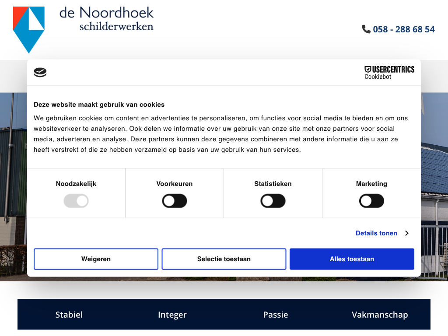Click the de Noordhoek schilderwerken wordmark
Screen dimensions: 448x336
click(x=106, y=18)
